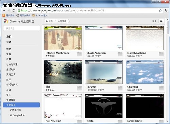Click folder icon beside Dolce&Gabbana
This screenshot has width=170, height=124.
(161, 54)
